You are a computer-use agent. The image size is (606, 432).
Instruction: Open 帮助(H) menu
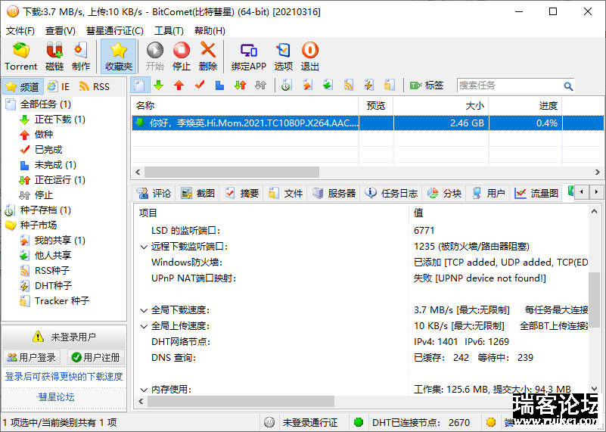210,31
